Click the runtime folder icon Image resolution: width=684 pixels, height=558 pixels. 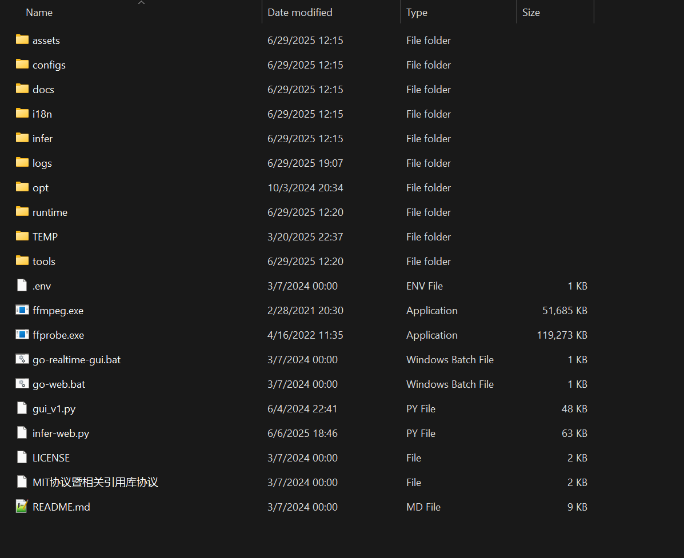[x=22, y=212]
